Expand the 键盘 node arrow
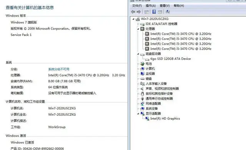 (138, 79)
